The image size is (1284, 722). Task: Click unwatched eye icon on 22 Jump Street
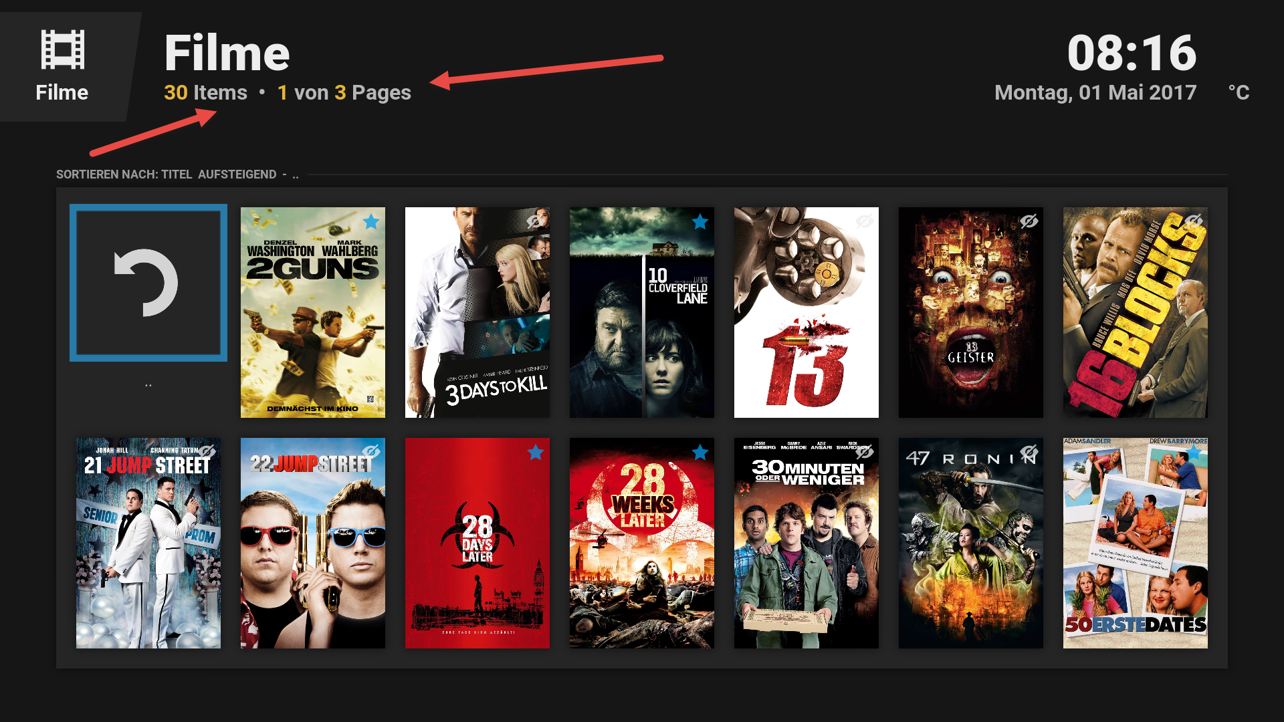[370, 453]
